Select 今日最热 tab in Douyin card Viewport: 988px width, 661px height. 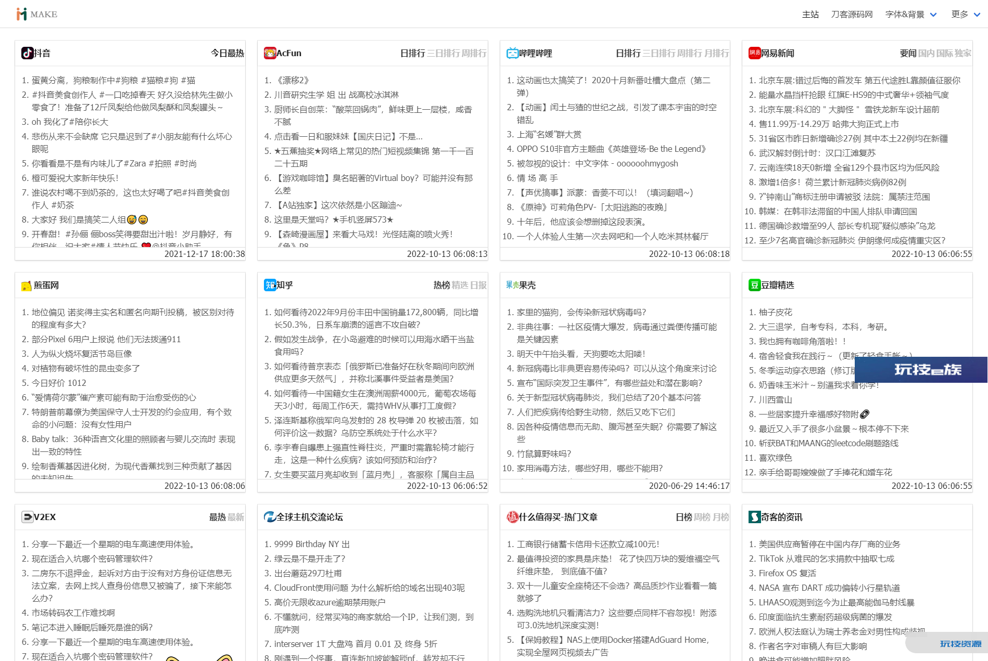point(227,53)
